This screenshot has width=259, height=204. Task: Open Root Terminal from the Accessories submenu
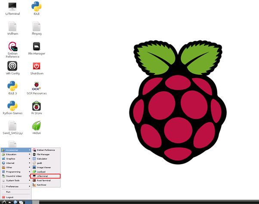[x=46, y=180]
